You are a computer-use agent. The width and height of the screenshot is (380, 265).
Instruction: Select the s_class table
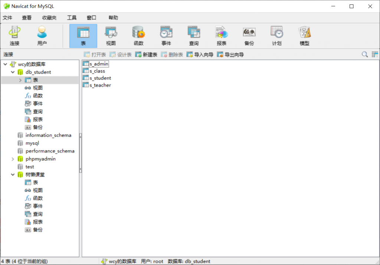94,71
